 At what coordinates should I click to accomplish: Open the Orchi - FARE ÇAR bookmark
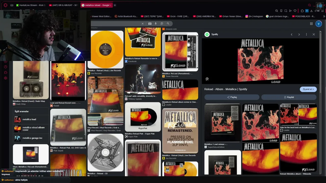point(178,16)
